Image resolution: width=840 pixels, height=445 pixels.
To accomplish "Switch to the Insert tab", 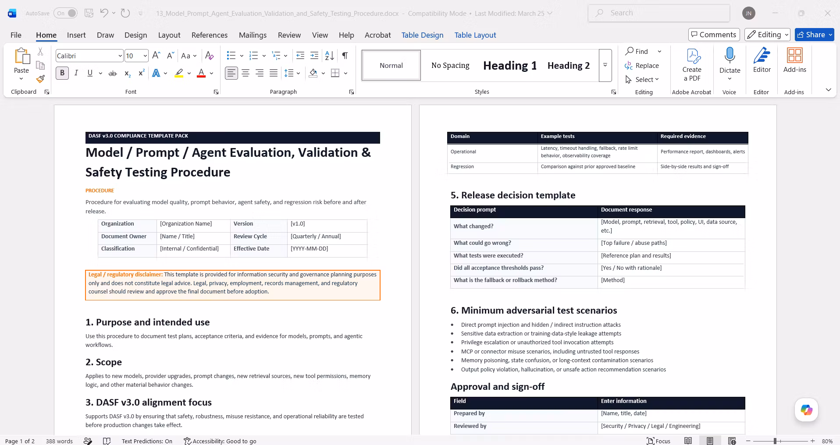I will click(76, 35).
